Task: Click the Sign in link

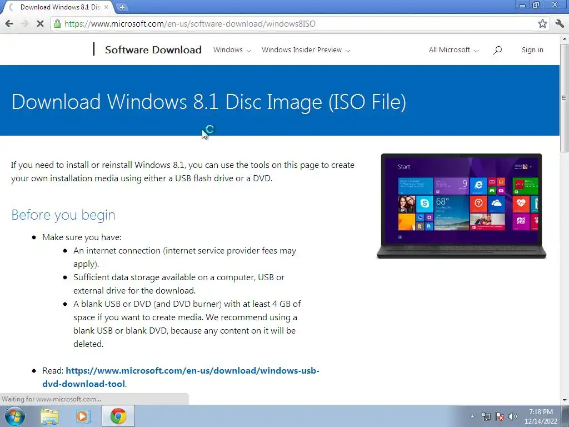Action: pyautogui.click(x=532, y=50)
